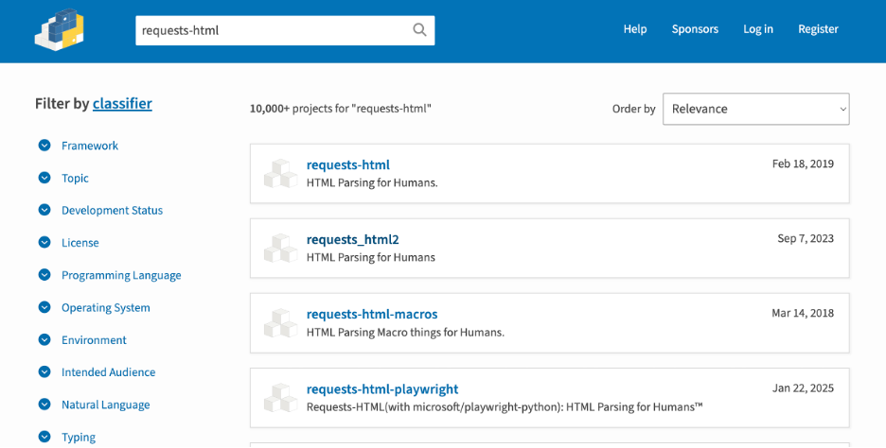Open the requests-html project
Viewport: 886px width, 448px height.
348,164
